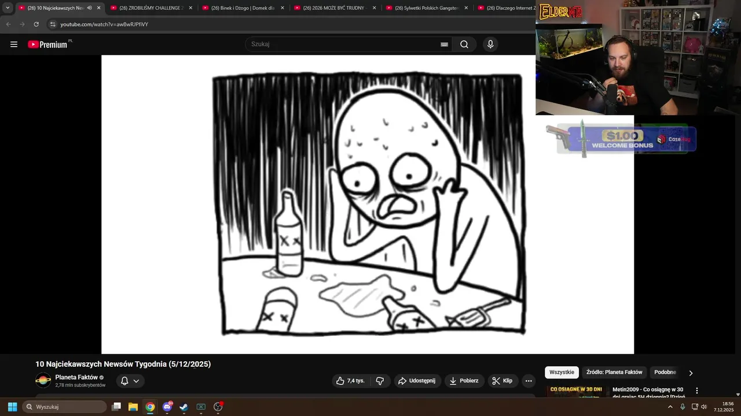Open the Planeta Faktów channel avatar
The width and height of the screenshot is (741, 416).
[x=43, y=381]
